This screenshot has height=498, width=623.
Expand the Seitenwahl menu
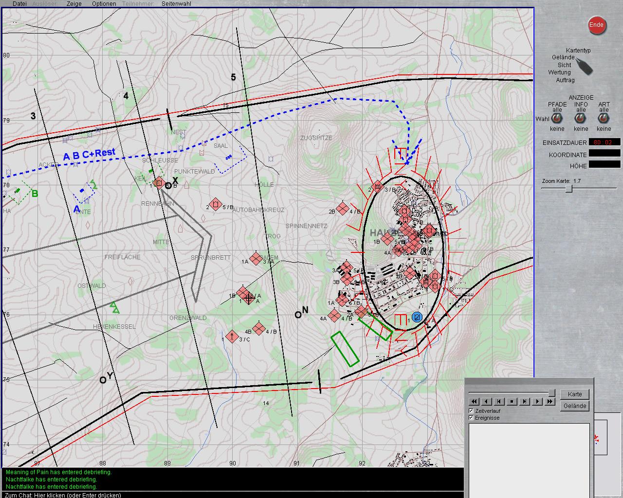click(176, 3)
